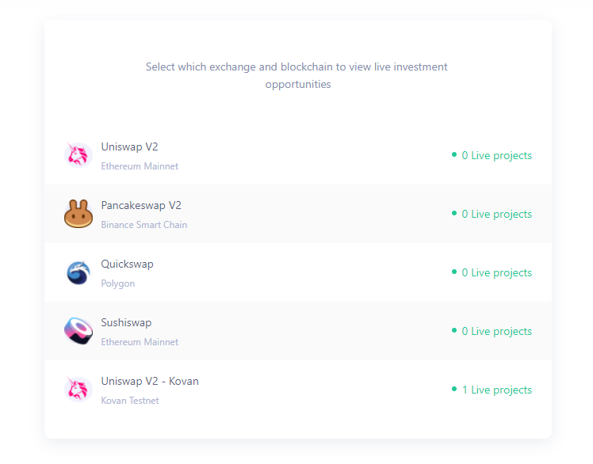The width and height of the screenshot is (593, 464).
Task: Click the Uniswap V2 - Kovan unicorn logo
Action: 78,389
